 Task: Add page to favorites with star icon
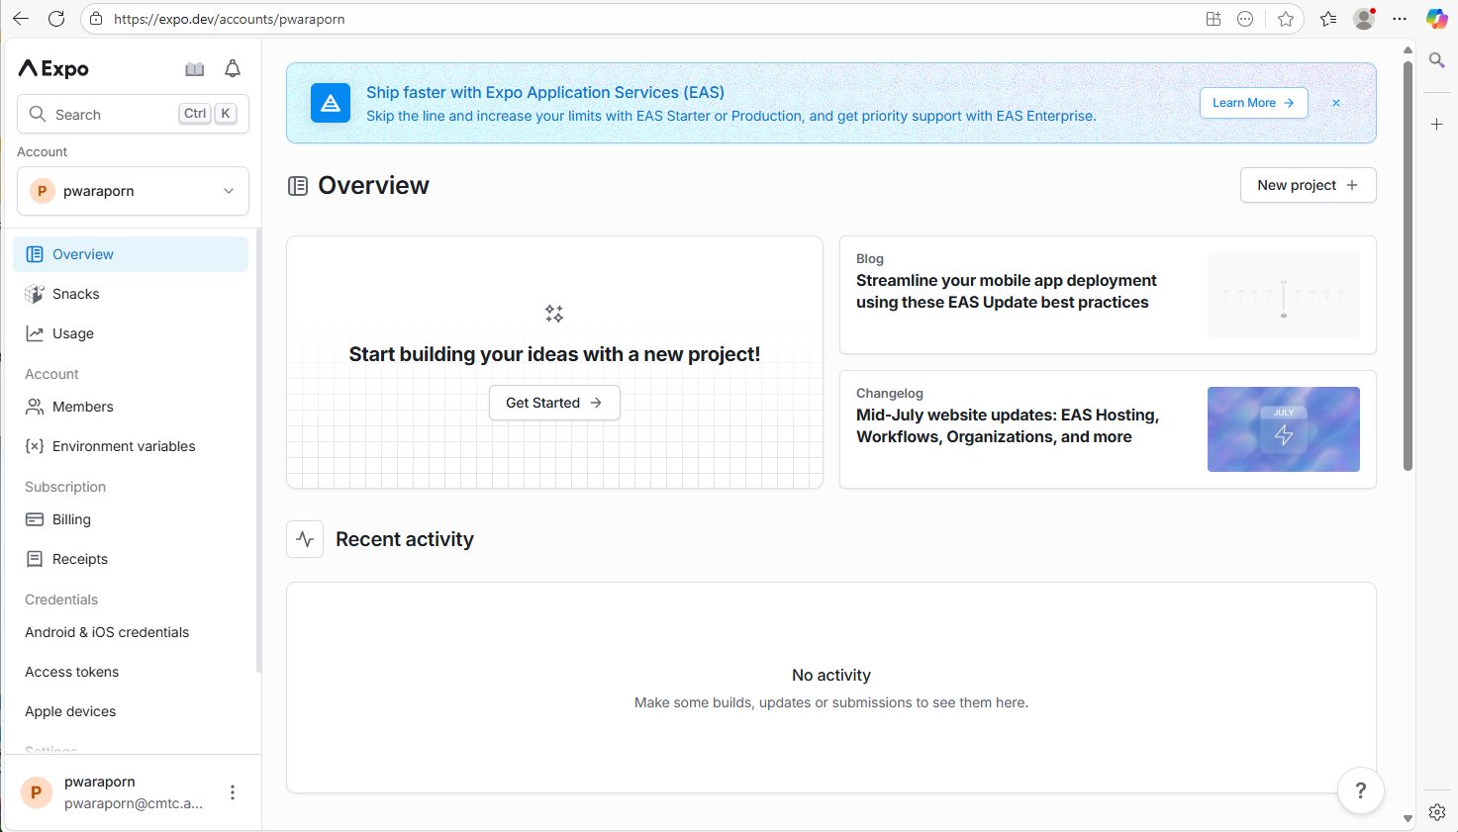click(x=1285, y=19)
